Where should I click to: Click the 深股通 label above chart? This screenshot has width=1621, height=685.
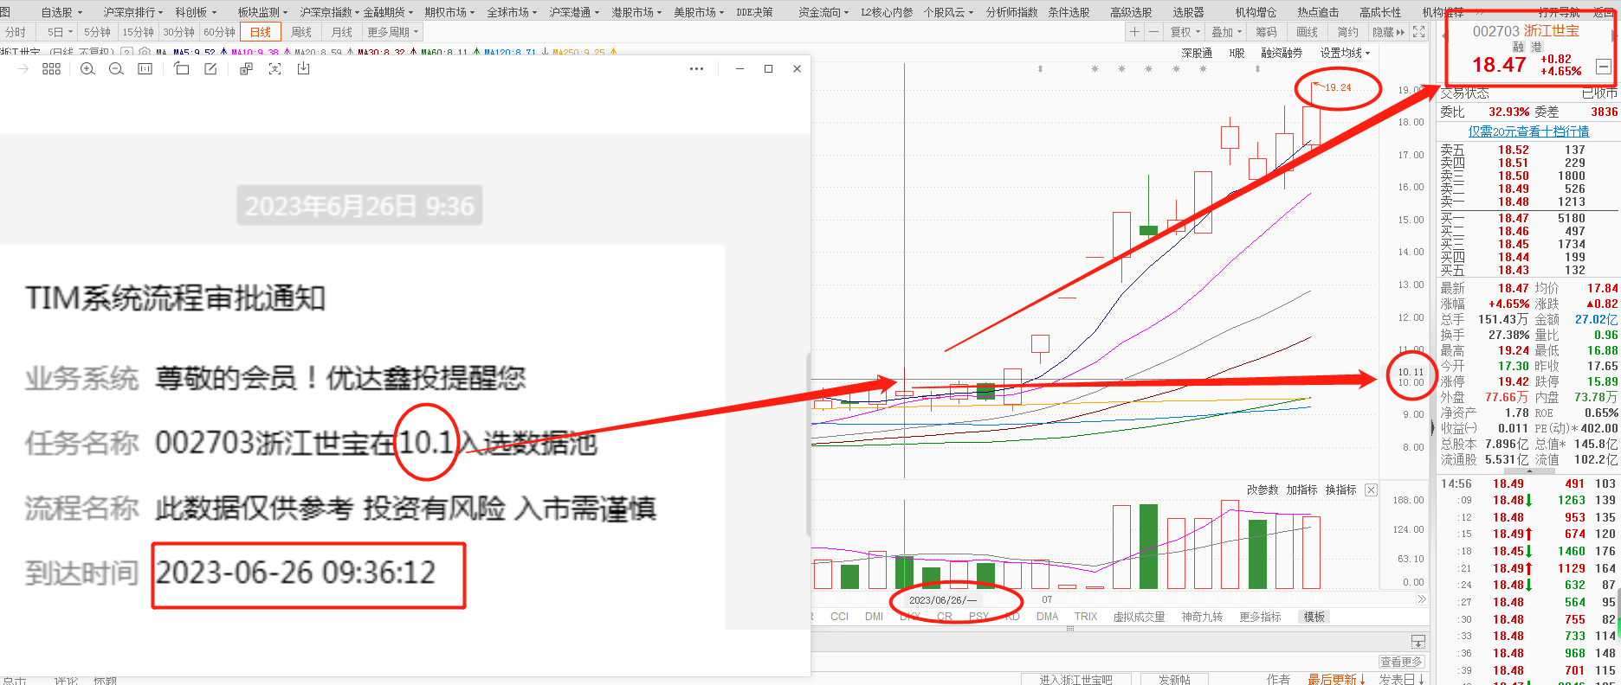(1197, 53)
